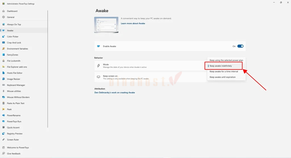Image resolution: width=291 pixels, height=158 pixels.
Task: Click the Keep screen on monitor icon
Action: coord(99,77)
